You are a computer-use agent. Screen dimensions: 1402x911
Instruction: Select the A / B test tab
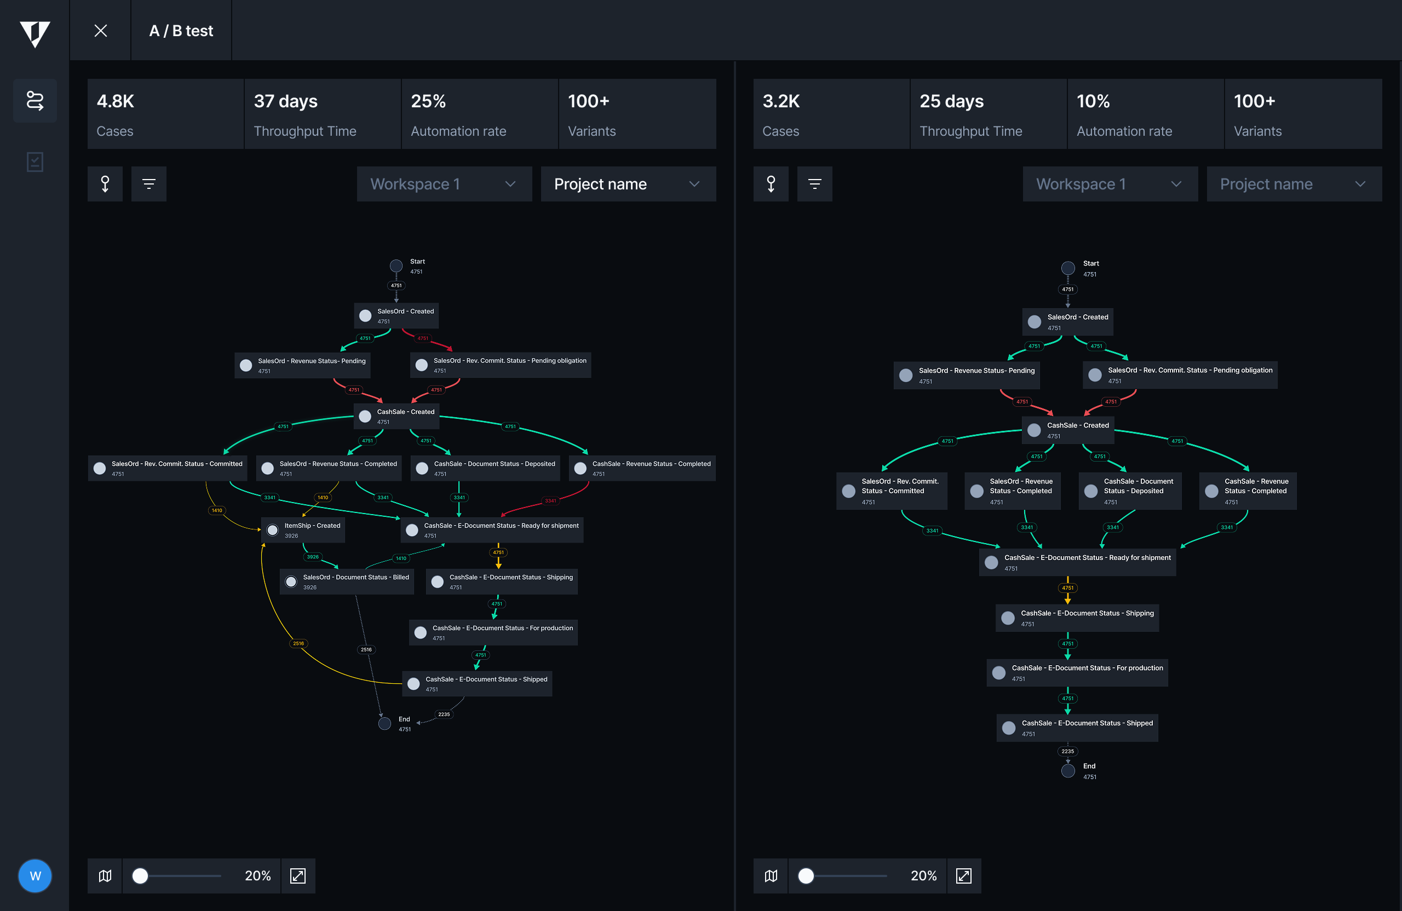coord(181,31)
